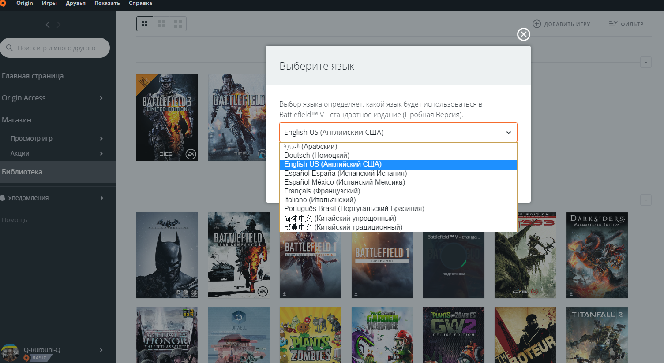Select Português Brasil language option
Screen dimensions: 664x363
pos(398,209)
